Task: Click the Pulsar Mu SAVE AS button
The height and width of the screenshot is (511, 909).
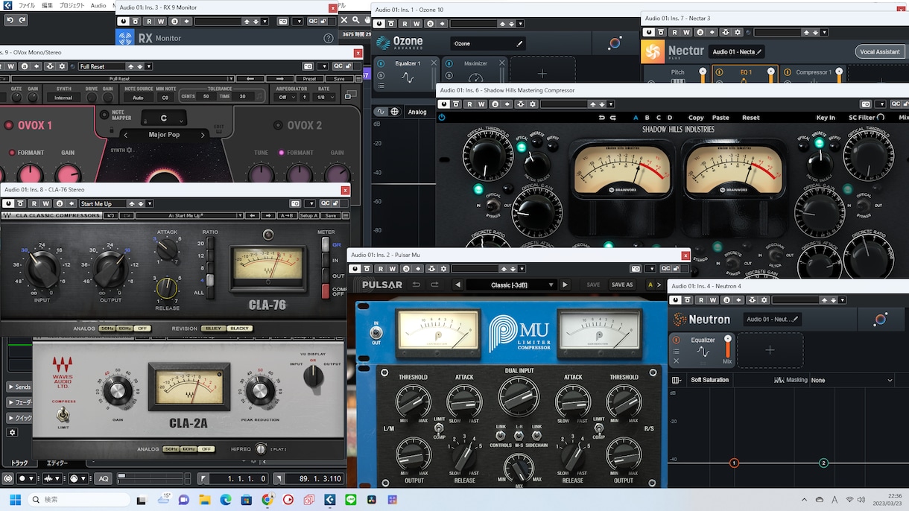Action: pos(622,285)
